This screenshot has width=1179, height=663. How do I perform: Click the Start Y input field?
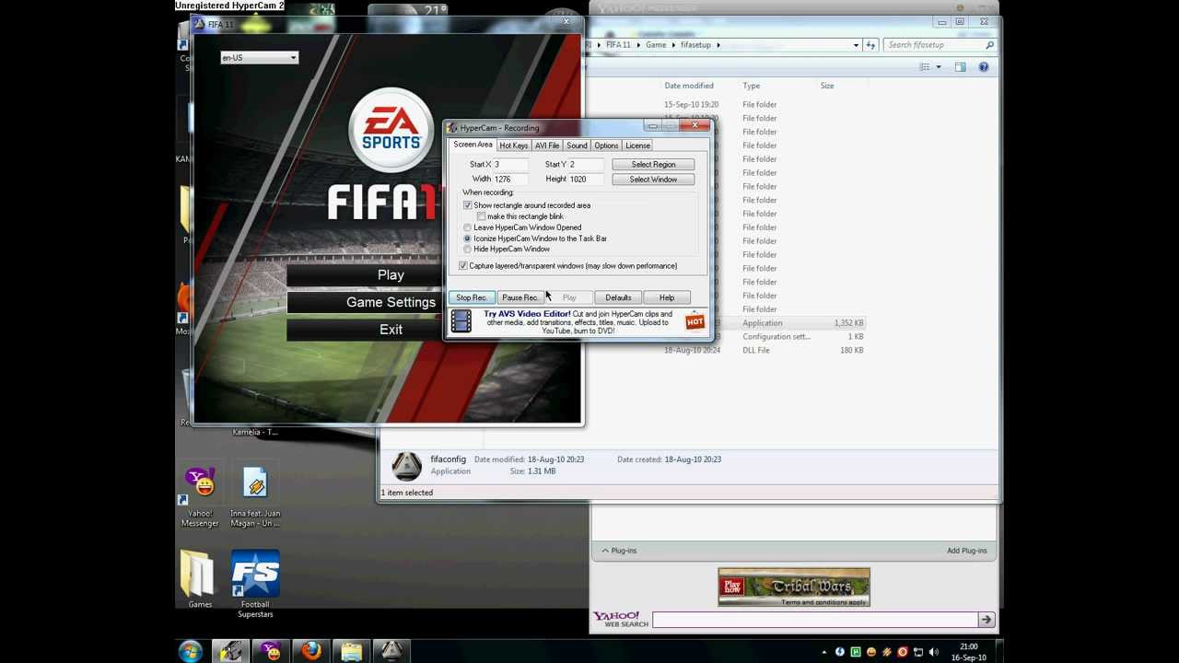coord(586,165)
